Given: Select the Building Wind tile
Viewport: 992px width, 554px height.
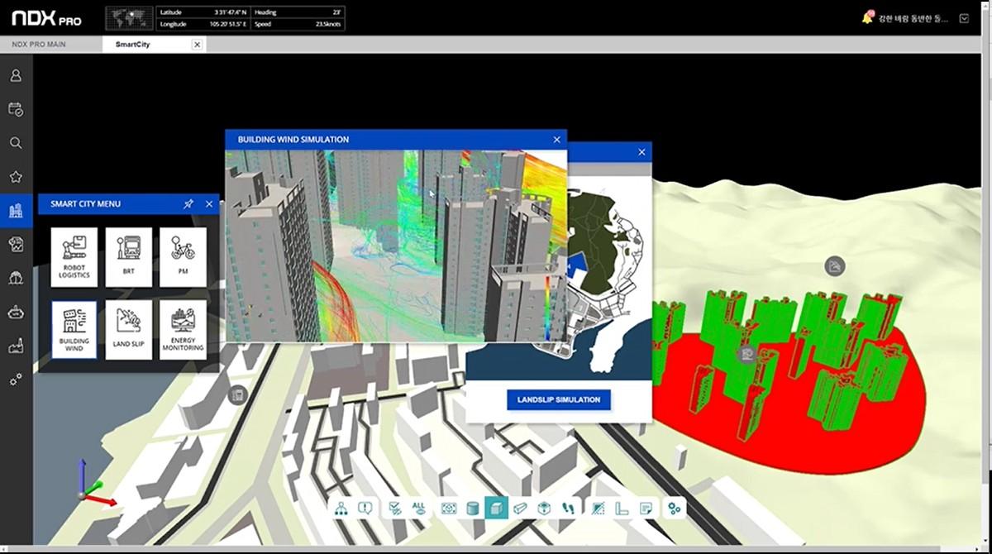Looking at the screenshot, I should [x=74, y=329].
